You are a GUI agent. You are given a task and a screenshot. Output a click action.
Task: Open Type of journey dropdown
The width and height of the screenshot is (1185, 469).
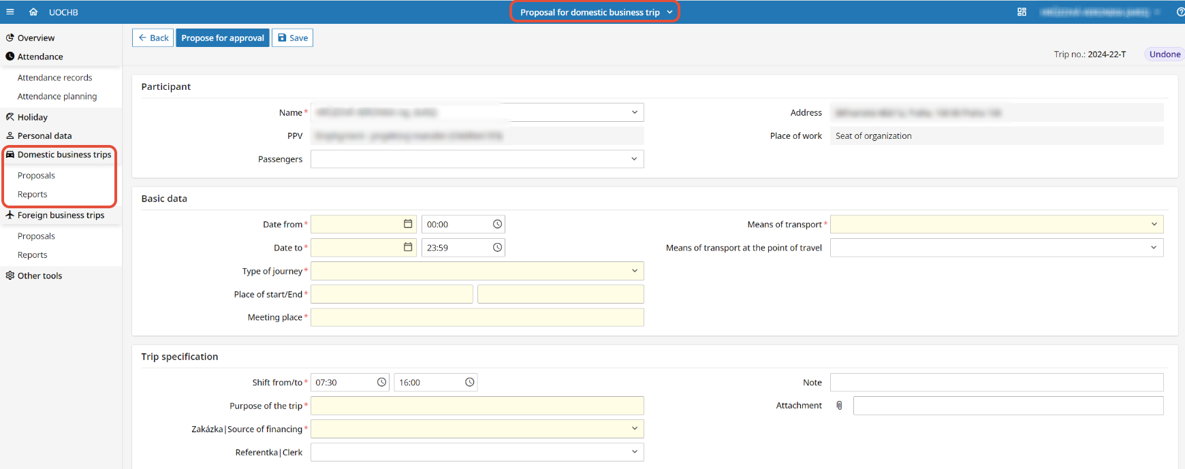point(634,271)
